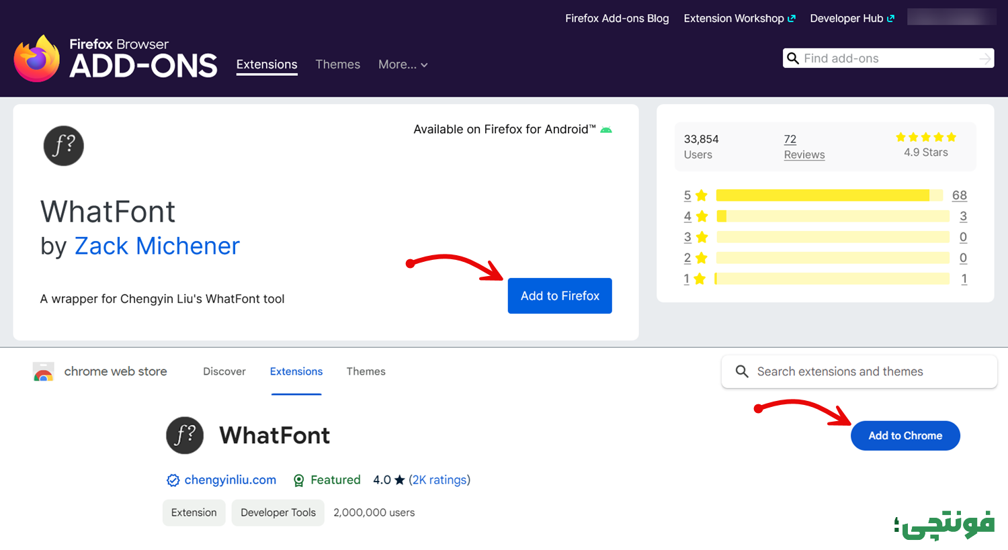Switch to Discover in Chrome Web Store

224,371
